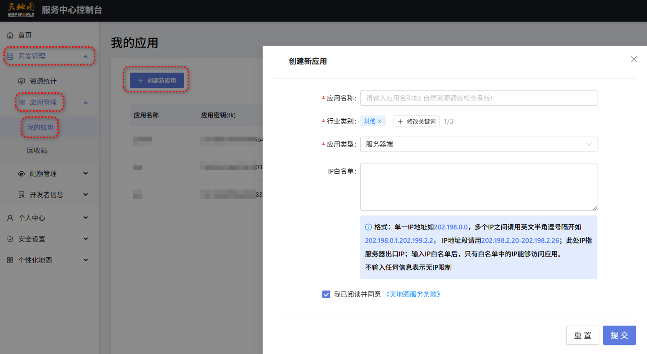Click the 修改关键词 button
The height and width of the screenshot is (354, 647).
(x=417, y=121)
